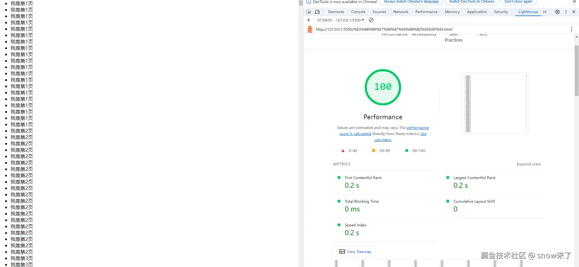Click Expand view in Metrics
The width and height of the screenshot is (579, 267).
tap(529, 164)
